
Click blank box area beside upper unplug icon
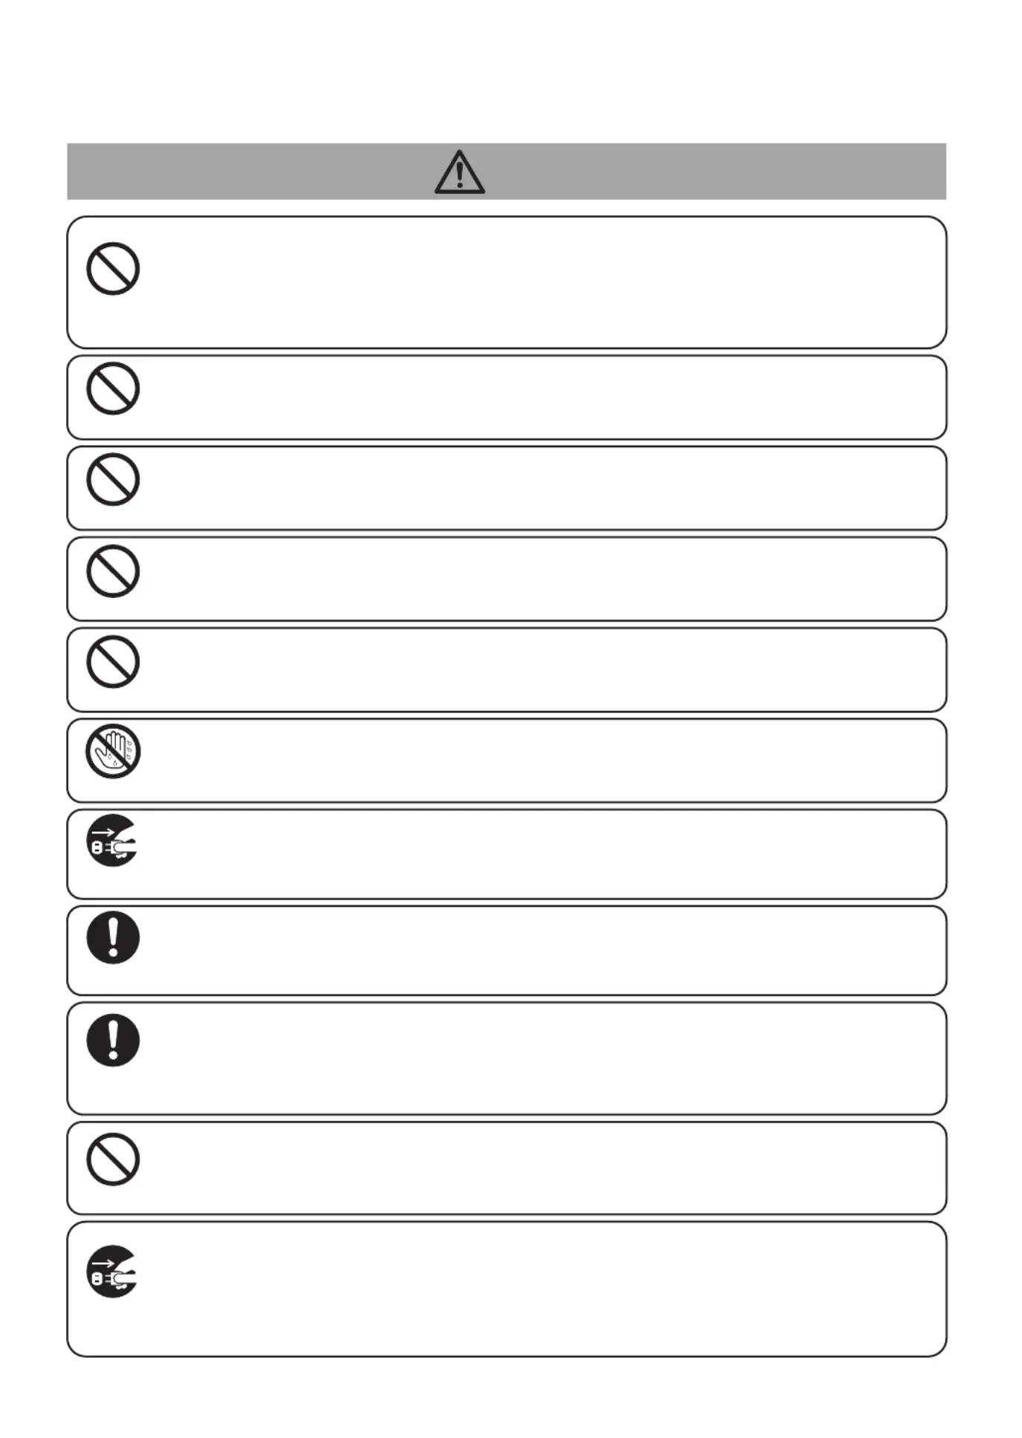(542, 854)
